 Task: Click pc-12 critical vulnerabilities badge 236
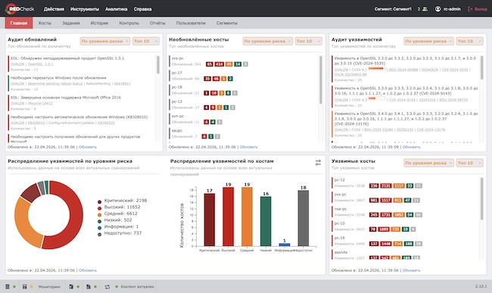tap(374, 185)
